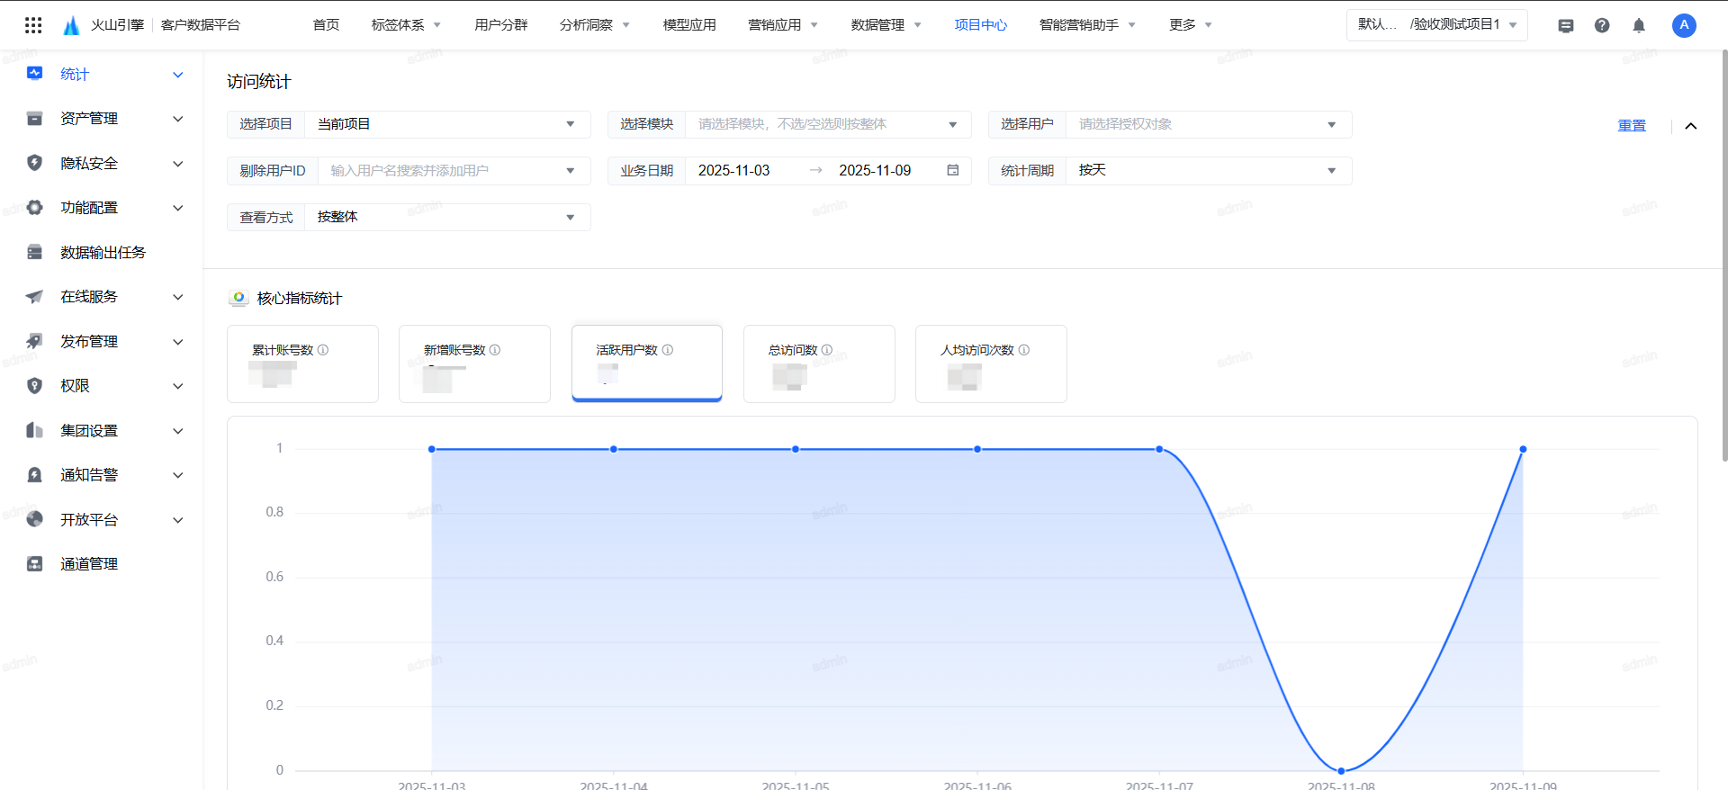Viewport: 1728px width, 790px height.
Task: Open the 分析洞察 menu
Action: (x=595, y=25)
